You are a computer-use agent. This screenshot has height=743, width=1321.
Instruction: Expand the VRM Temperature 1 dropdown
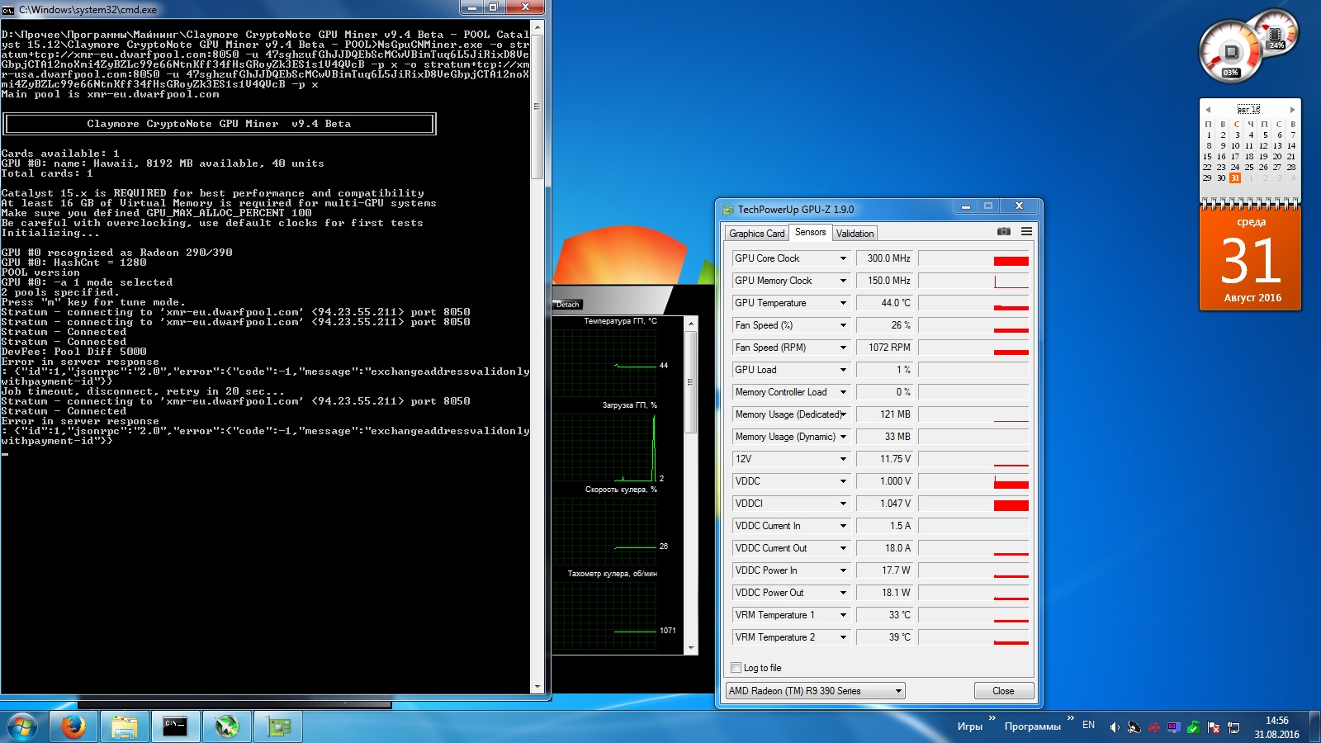(843, 615)
